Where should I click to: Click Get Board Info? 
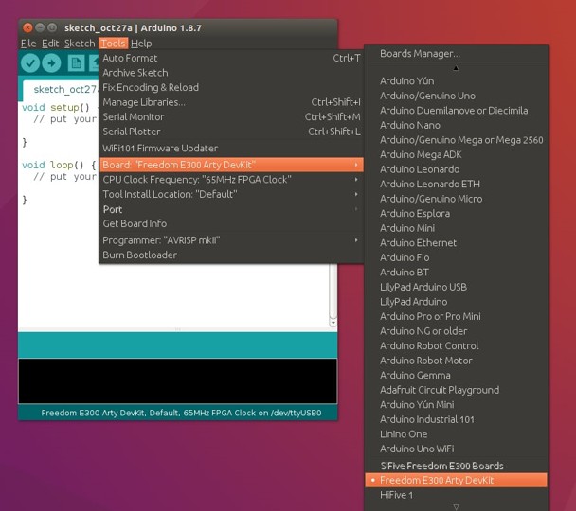click(135, 223)
